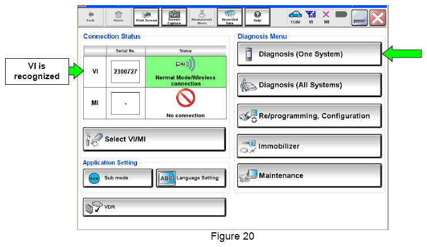Click the Application Setting heading

click(x=110, y=162)
